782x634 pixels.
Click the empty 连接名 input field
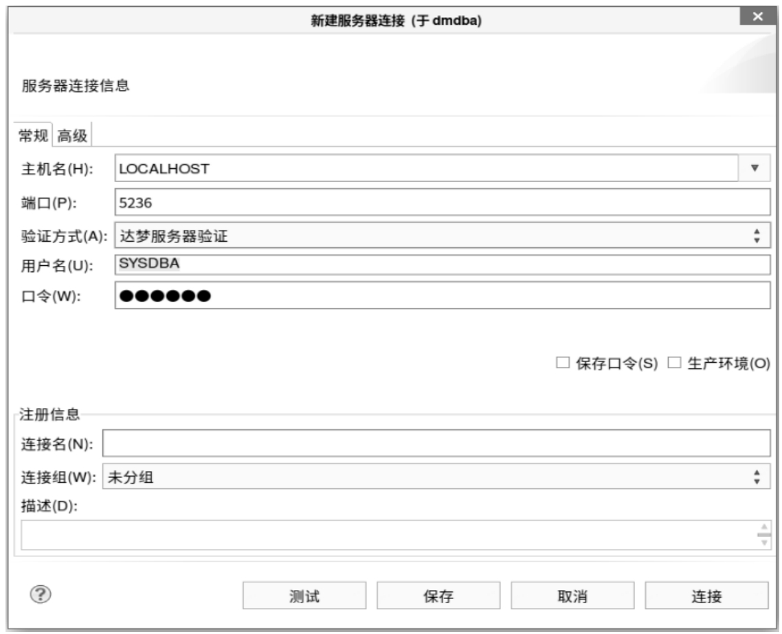click(436, 443)
